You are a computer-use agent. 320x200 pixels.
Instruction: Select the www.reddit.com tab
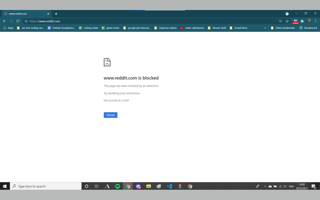[26, 14]
